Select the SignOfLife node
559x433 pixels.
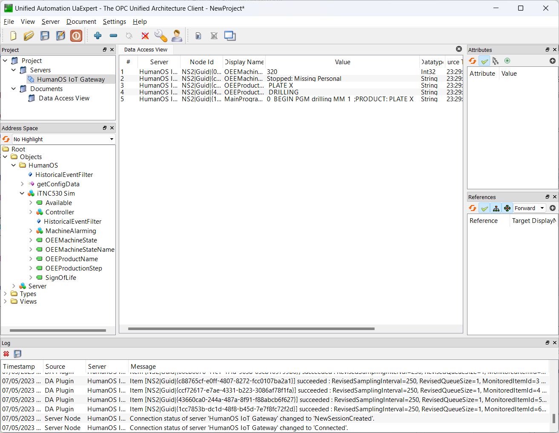click(61, 278)
